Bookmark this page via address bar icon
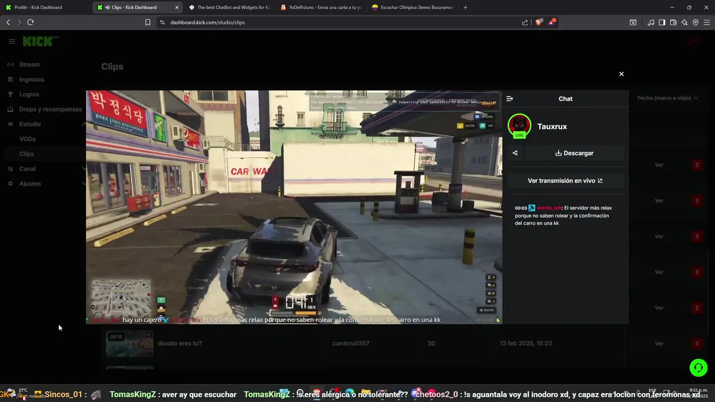 tap(147, 22)
